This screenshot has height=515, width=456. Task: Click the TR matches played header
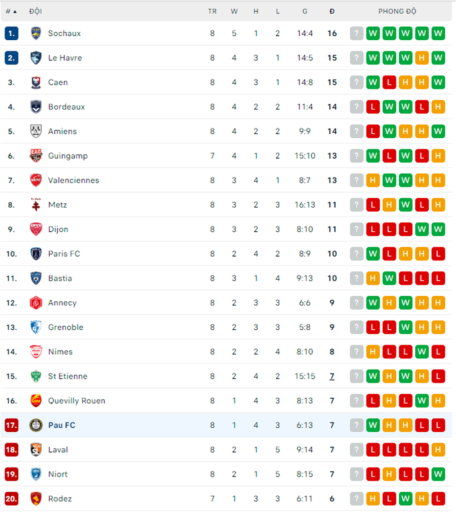[x=212, y=12]
